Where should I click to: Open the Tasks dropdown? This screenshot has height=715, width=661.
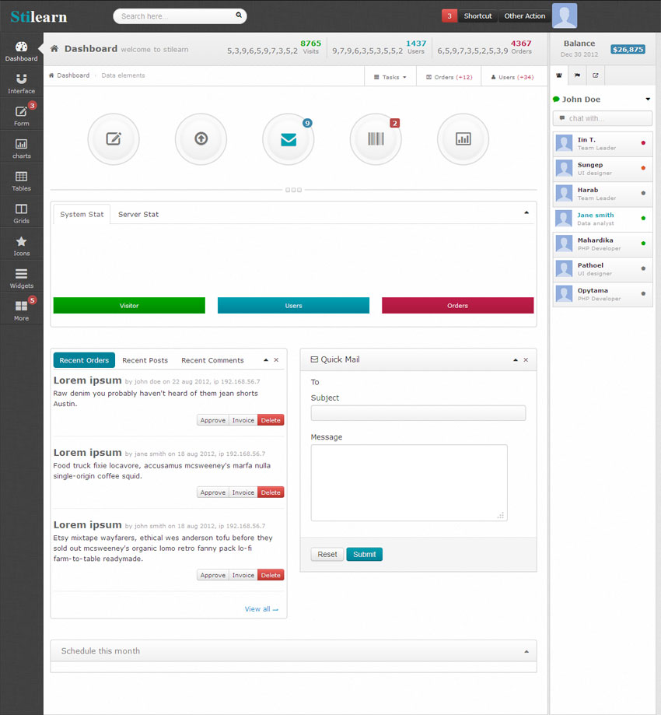tap(390, 77)
